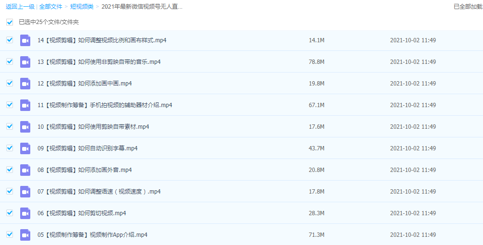Open file 05 视频制作App介绍.mp4
The height and width of the screenshot is (245, 483).
(92, 235)
